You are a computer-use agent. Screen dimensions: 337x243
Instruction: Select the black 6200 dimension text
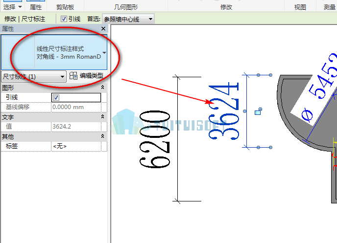[x=155, y=139]
